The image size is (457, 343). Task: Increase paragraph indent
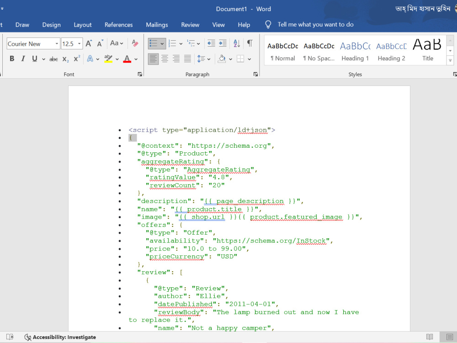click(x=223, y=43)
